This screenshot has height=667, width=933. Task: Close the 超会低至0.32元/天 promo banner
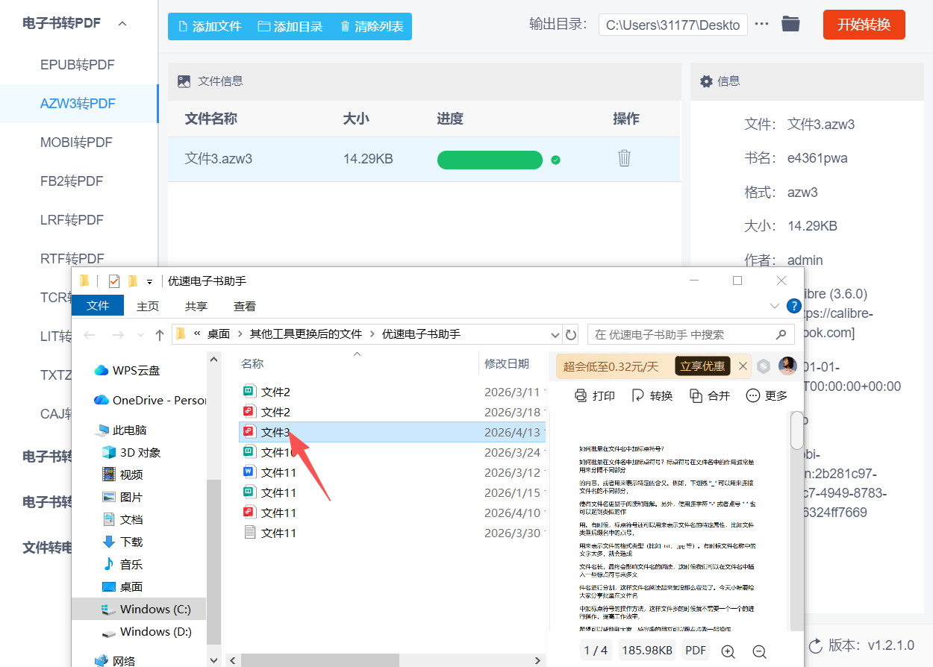743,366
